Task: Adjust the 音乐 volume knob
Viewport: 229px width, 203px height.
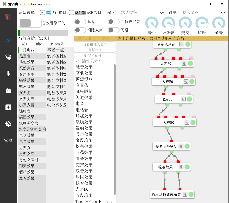Action: point(152,23)
